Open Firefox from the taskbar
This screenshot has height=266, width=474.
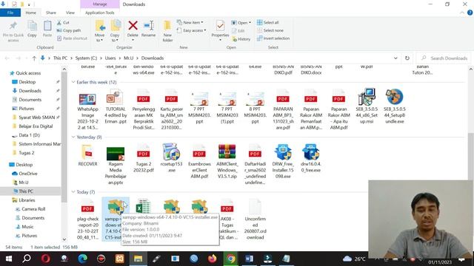(213, 259)
